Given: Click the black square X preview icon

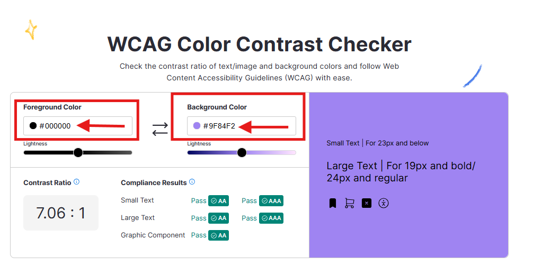Looking at the screenshot, I should (x=367, y=203).
